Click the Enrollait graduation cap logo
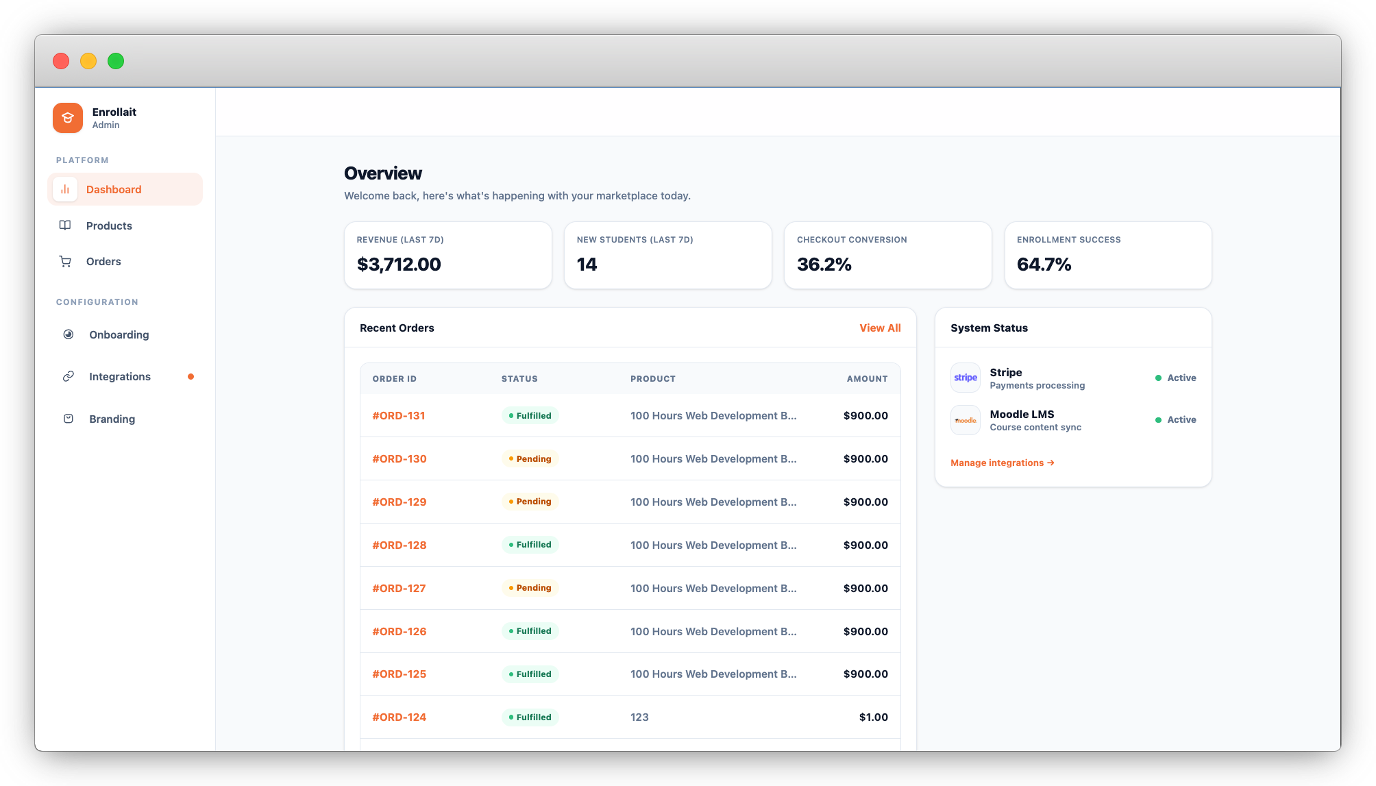The width and height of the screenshot is (1376, 786). click(x=68, y=118)
